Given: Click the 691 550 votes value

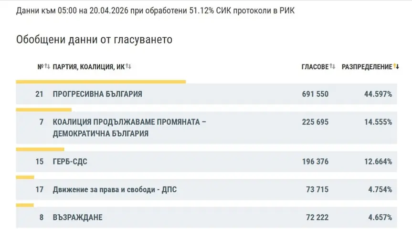Looking at the screenshot, I should click(x=315, y=94).
